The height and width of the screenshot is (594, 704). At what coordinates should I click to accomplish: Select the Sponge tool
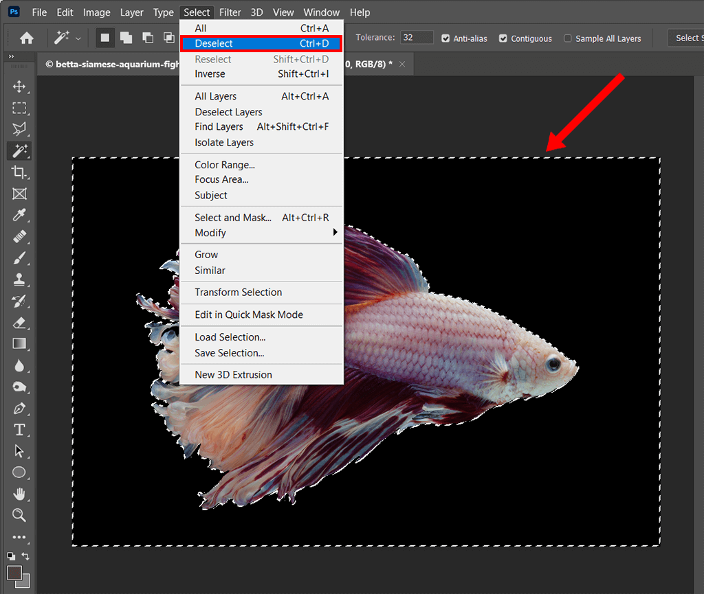[x=19, y=387]
